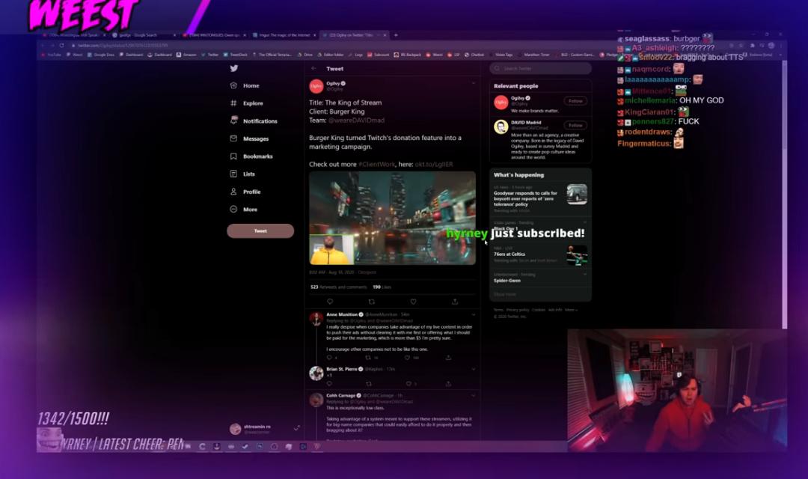The image size is (808, 479).
Task: Open Brian St. Pierre reply options chevron
Action: click(473, 369)
